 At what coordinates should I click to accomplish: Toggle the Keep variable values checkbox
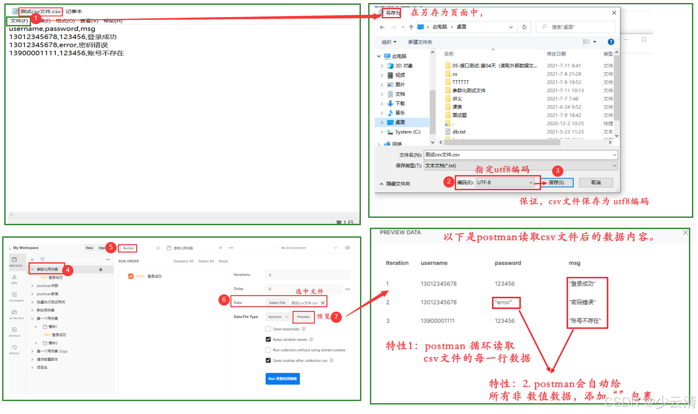268,339
